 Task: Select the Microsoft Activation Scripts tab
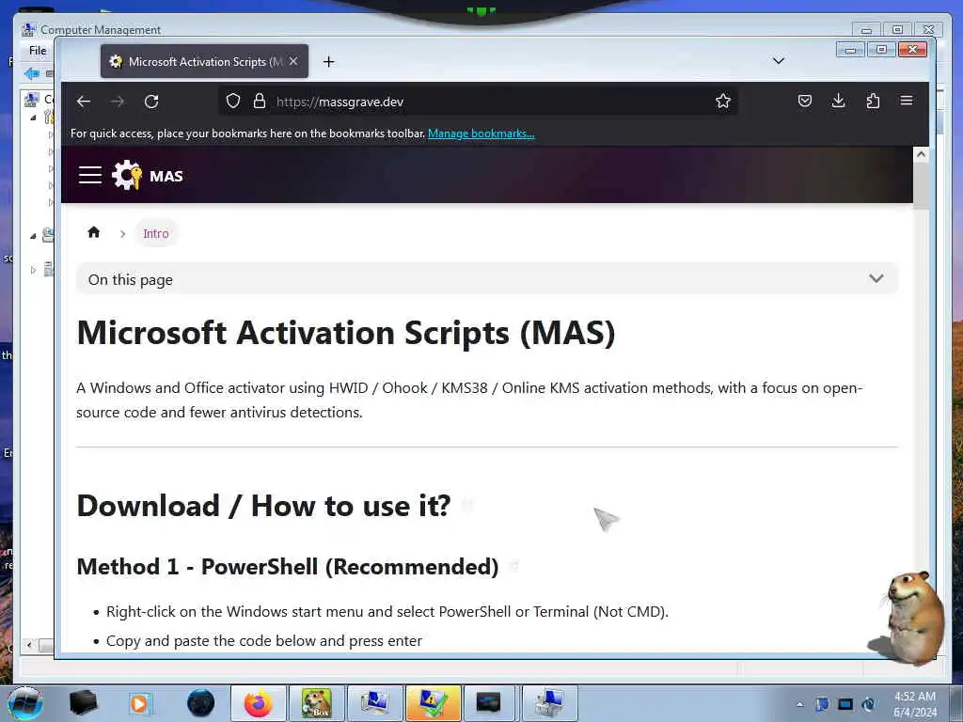coord(204,61)
